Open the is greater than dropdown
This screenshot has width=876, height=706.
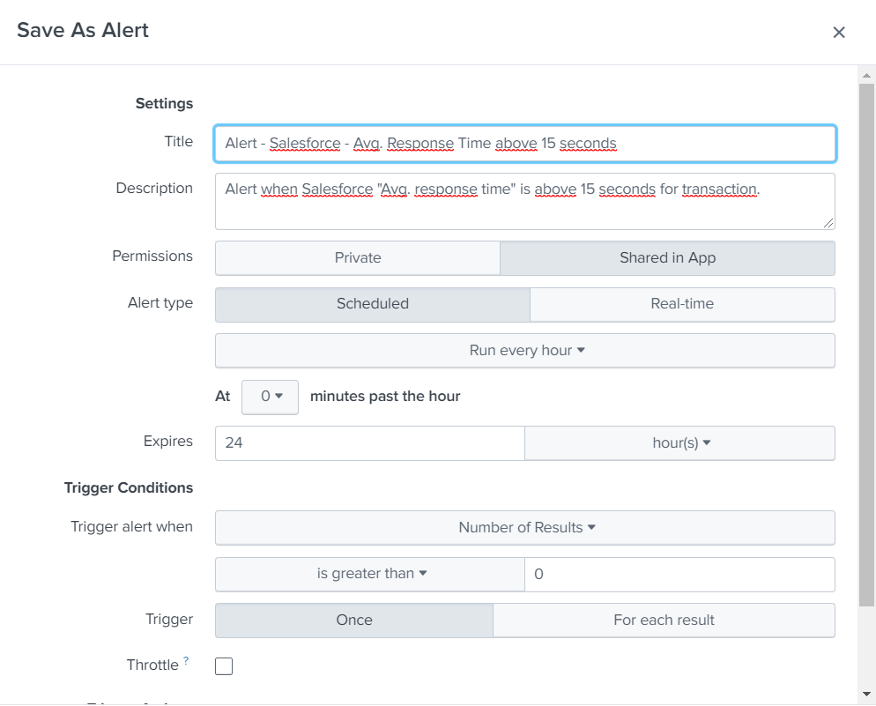[370, 574]
